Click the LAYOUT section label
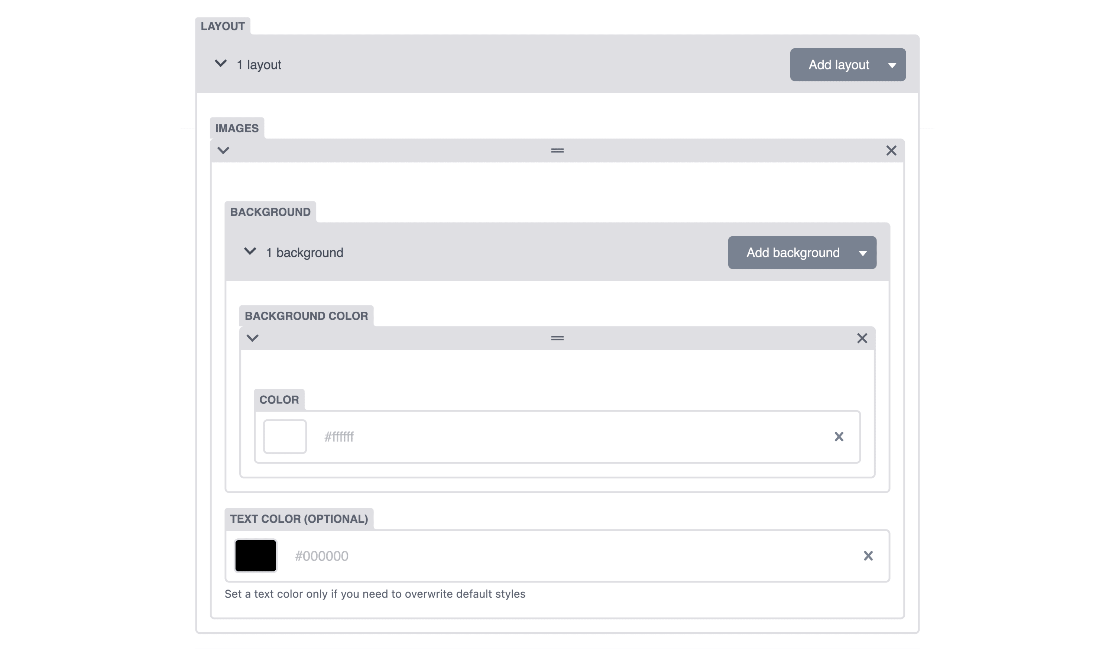This screenshot has width=1115, height=649. (x=223, y=26)
